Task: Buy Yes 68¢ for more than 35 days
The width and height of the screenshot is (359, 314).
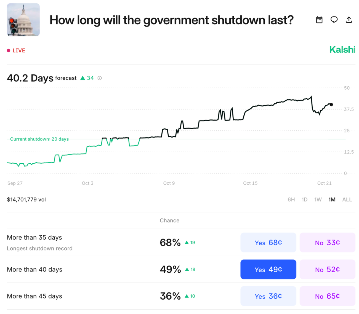Action: click(268, 243)
